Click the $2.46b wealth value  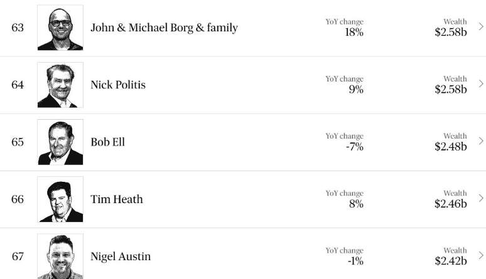[x=451, y=204]
